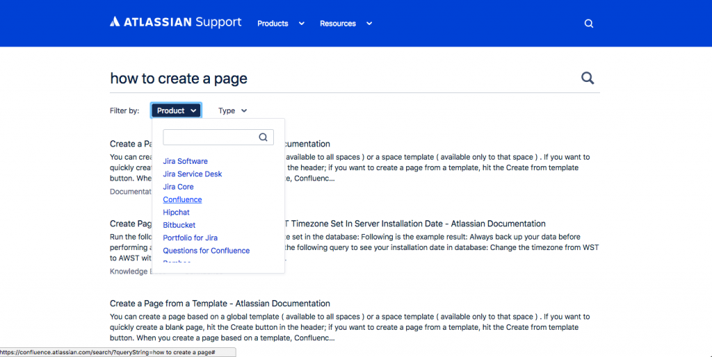The image size is (712, 357).
Task: Click the product filter search field
Action: [209, 138]
